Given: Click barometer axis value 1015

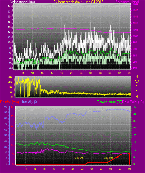Looking at the screenshot, I should (135, 17).
